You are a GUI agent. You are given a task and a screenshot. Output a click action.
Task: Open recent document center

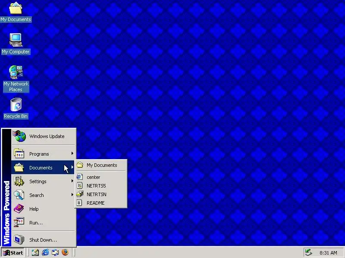101,177
